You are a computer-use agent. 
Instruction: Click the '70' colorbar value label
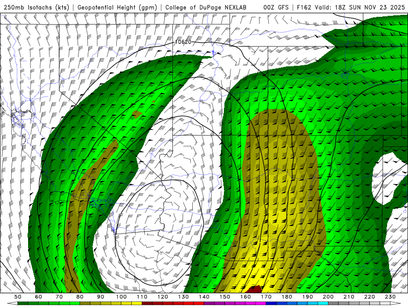[59, 297]
